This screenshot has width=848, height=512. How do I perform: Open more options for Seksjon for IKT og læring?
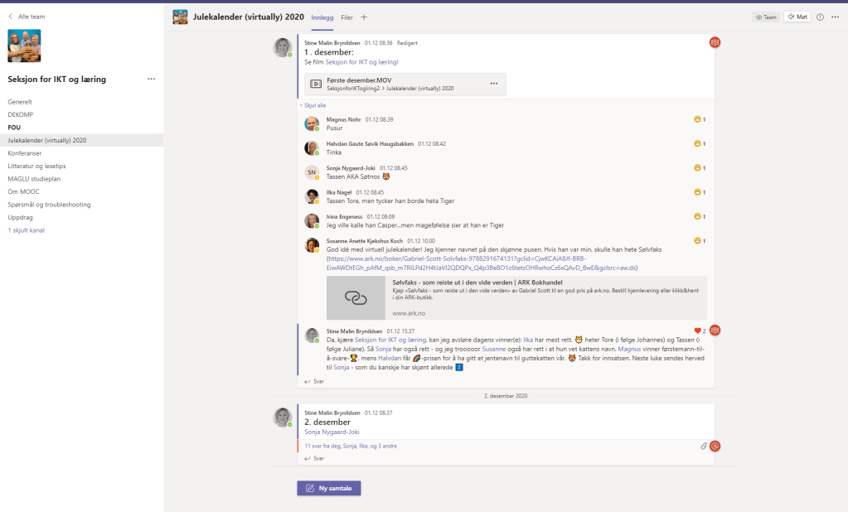coord(151,80)
